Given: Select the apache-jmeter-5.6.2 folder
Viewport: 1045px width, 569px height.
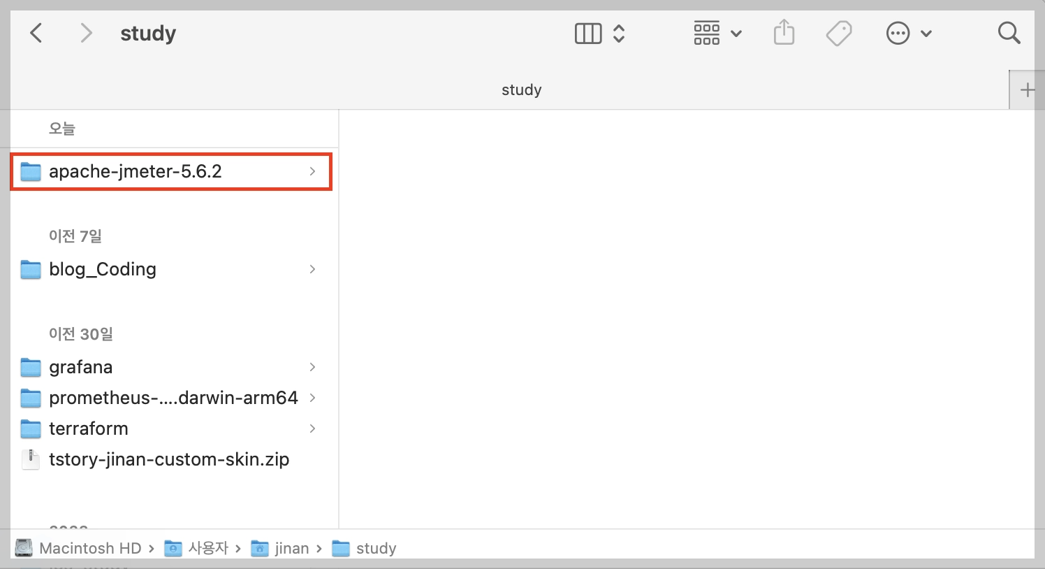Looking at the screenshot, I should tap(171, 171).
